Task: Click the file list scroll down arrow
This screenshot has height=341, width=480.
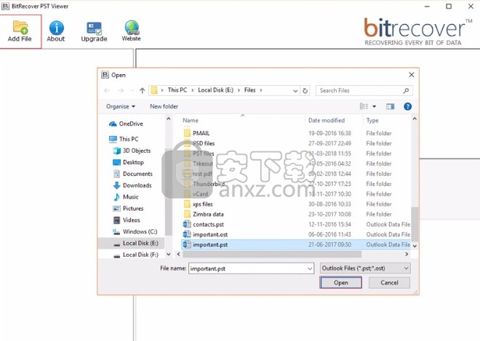Action: (x=415, y=246)
